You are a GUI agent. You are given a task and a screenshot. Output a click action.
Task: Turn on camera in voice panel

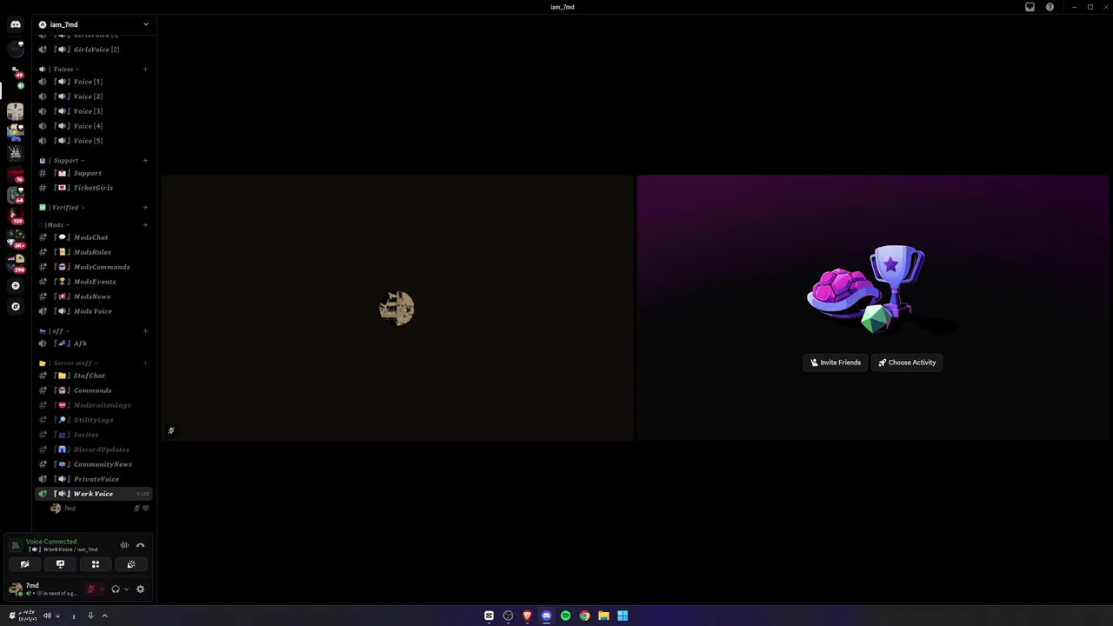click(24, 564)
